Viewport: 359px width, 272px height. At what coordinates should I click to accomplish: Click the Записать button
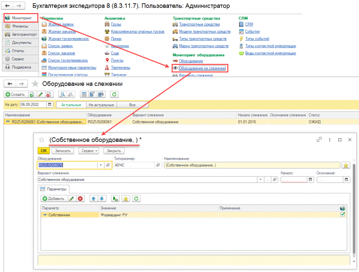click(x=63, y=151)
